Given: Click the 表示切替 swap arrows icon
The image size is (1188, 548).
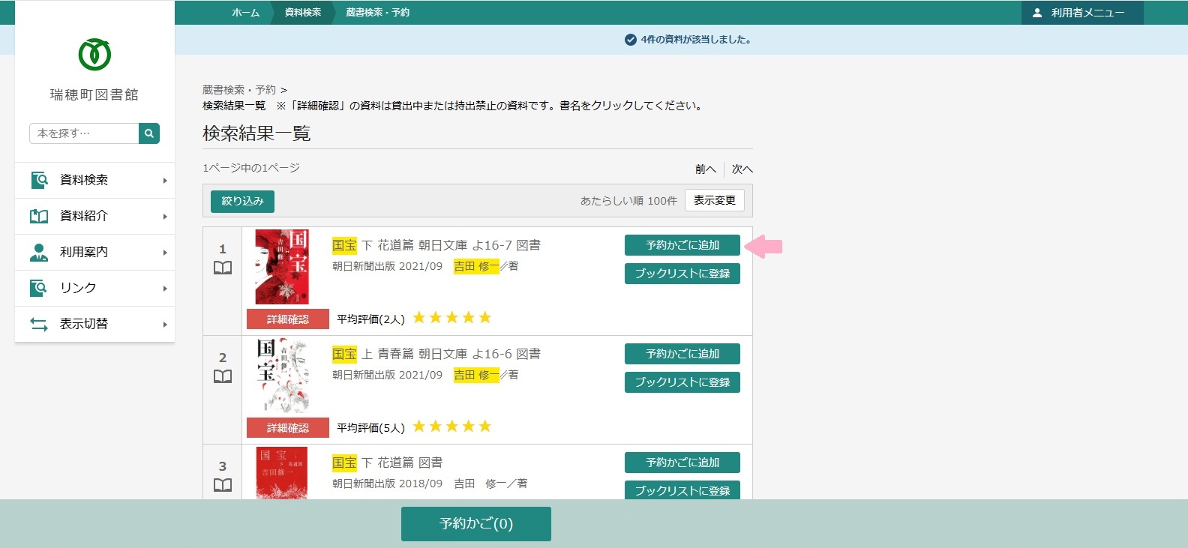Looking at the screenshot, I should pyautogui.click(x=39, y=324).
